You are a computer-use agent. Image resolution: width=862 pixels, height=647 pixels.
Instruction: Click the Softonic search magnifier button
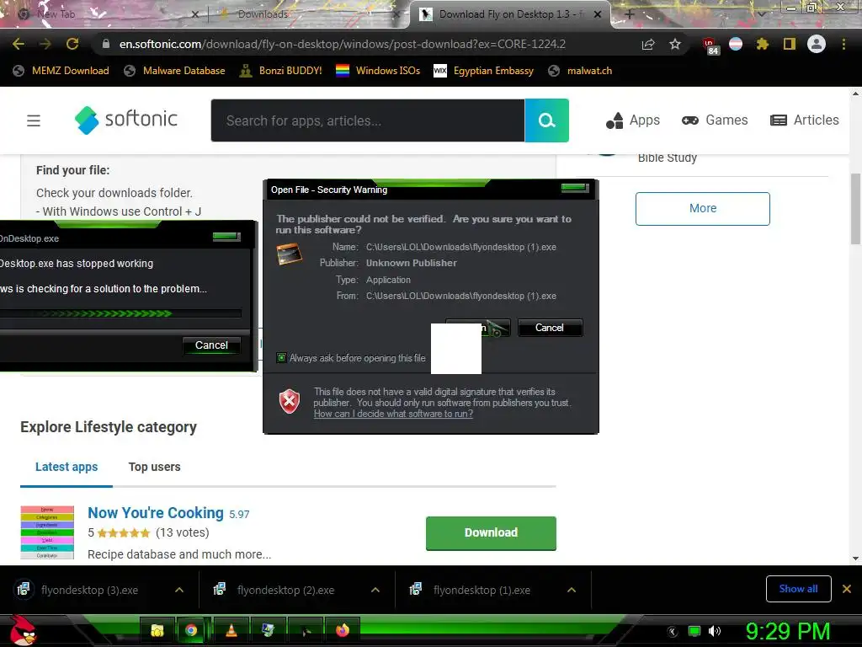(x=546, y=120)
